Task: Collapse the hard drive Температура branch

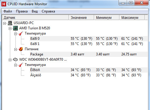Action: pos(15,65)
